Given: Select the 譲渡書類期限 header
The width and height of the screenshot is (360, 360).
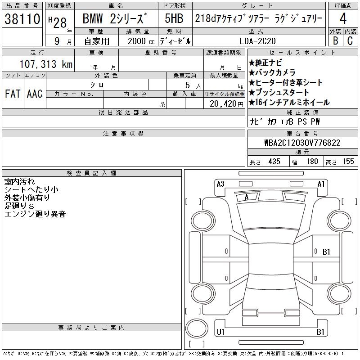Looking at the screenshot, I should coord(224,53).
